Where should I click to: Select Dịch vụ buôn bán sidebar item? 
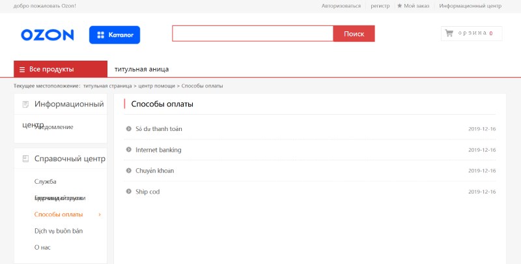point(59,231)
